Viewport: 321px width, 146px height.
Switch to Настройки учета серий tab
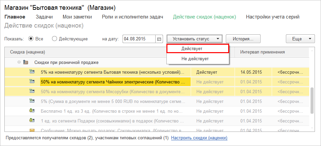pos(272,17)
